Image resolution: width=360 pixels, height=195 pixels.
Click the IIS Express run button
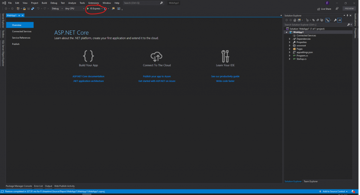pyautogui.click(x=94, y=9)
